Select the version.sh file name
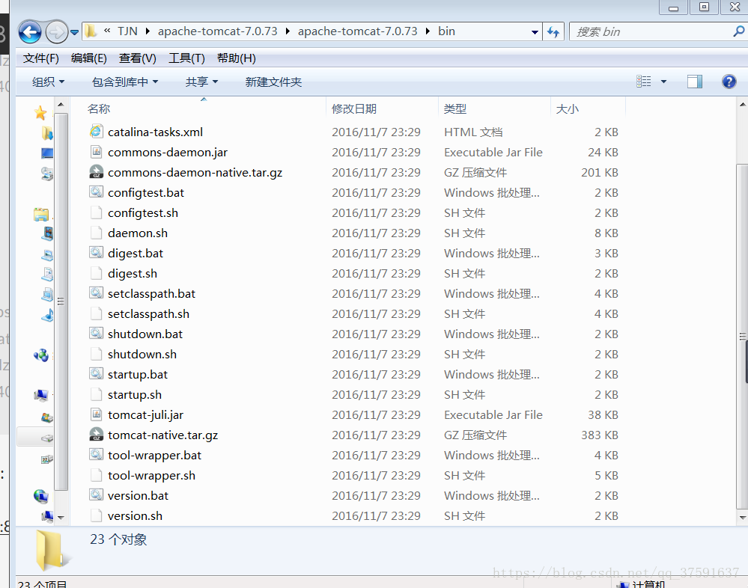The width and height of the screenshot is (748, 588). tap(135, 516)
